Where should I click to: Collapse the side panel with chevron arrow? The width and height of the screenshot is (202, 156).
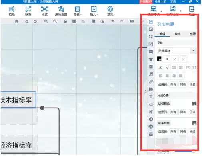(145, 92)
